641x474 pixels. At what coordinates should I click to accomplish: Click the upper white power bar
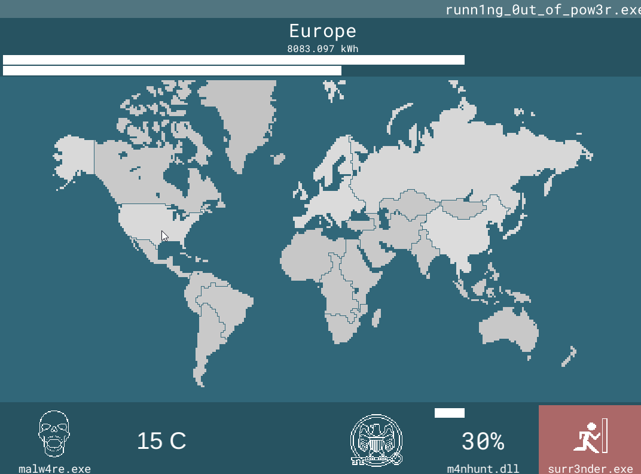(233, 60)
